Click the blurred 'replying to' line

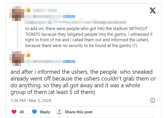pos(75,22)
